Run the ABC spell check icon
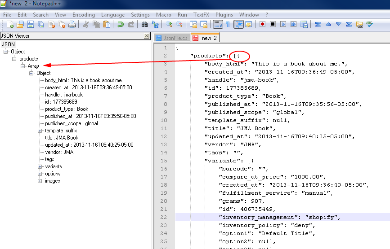Image resolution: width=390 pixels, height=249 pixels. pos(370,24)
